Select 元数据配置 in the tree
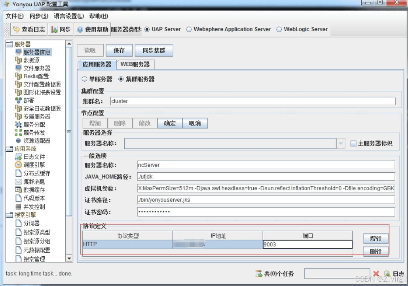408x286 pixels. tap(37, 250)
